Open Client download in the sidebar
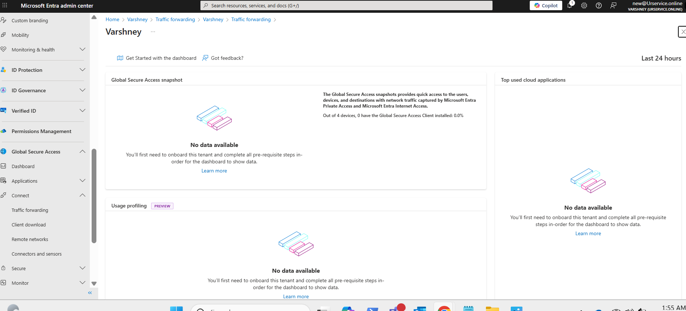The height and width of the screenshot is (311, 686). tap(29, 225)
